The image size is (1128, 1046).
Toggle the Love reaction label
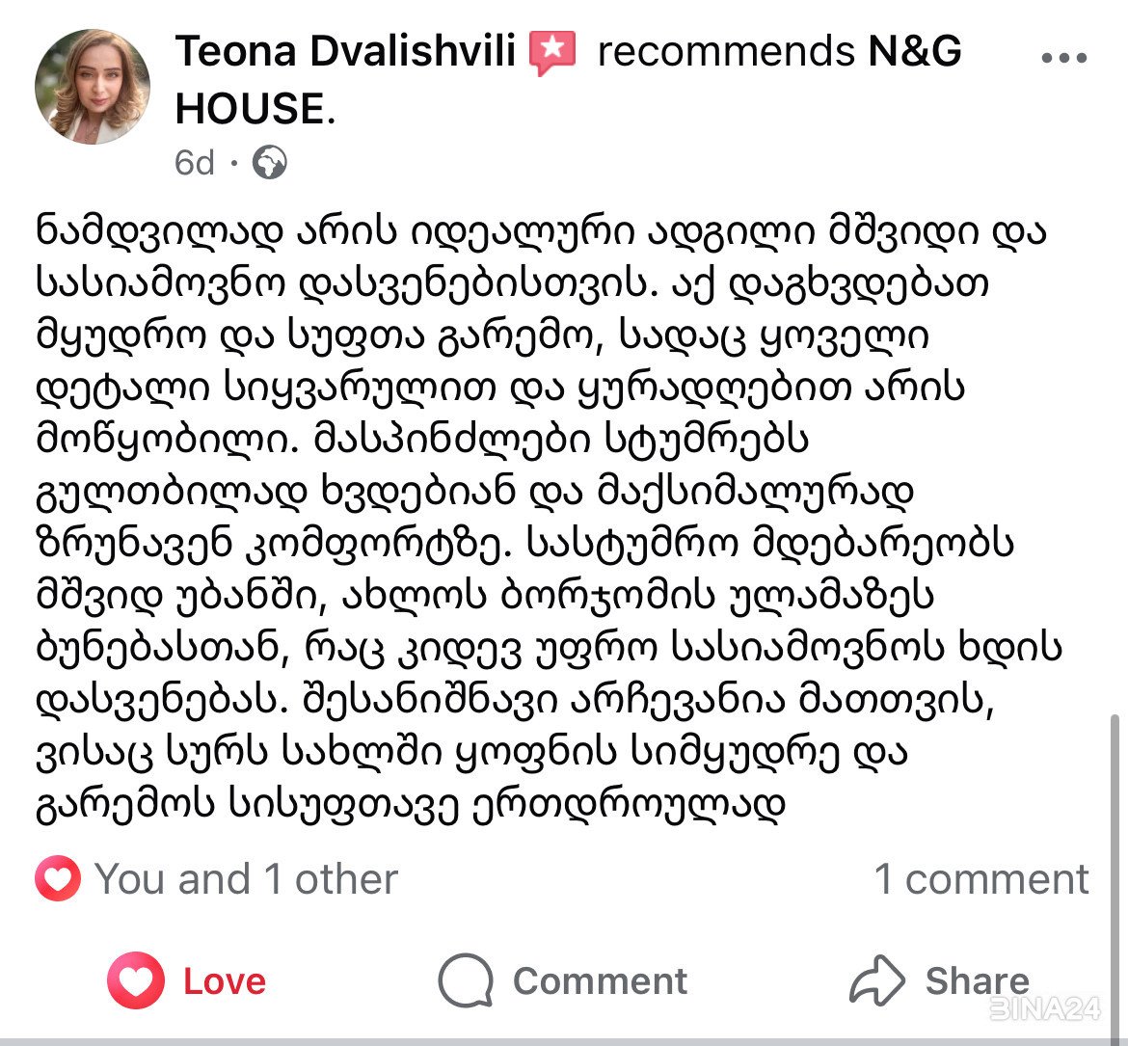[x=225, y=981]
